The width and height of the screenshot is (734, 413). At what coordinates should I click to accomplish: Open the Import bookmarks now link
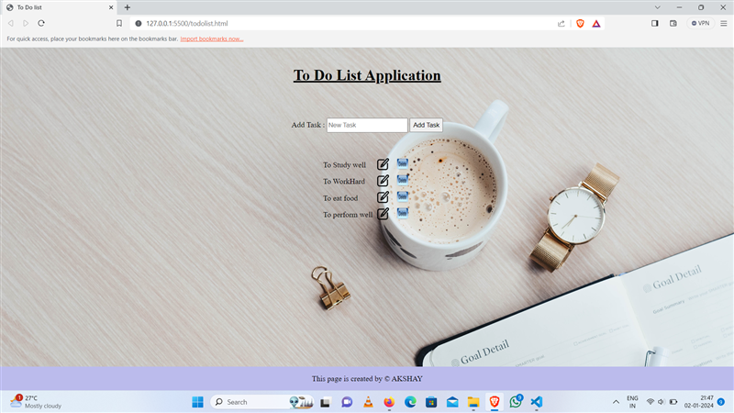click(212, 39)
